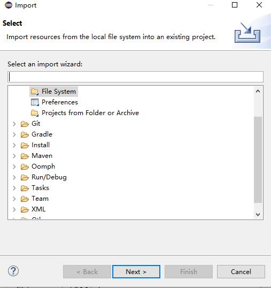The width and height of the screenshot is (271, 288).
Task: Click the Cancel button
Action: tap(241, 271)
